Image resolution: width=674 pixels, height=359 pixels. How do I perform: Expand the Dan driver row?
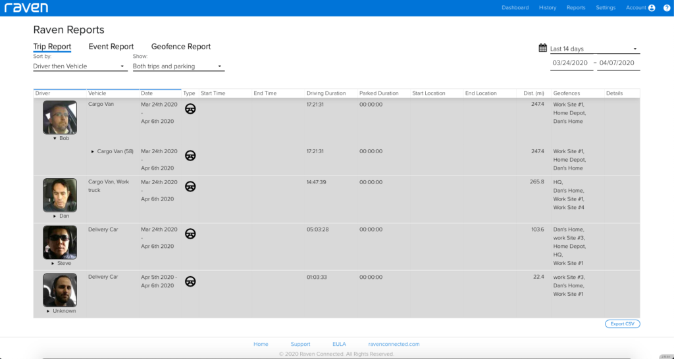tap(55, 216)
